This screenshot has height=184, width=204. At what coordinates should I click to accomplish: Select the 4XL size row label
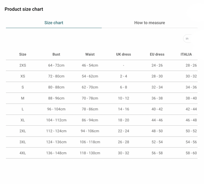coord(23,153)
